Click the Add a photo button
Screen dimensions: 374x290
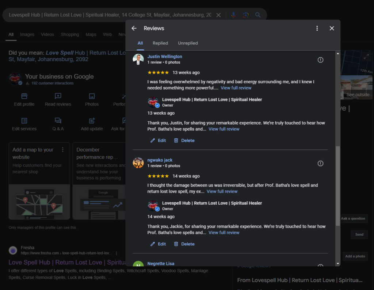click(355, 256)
